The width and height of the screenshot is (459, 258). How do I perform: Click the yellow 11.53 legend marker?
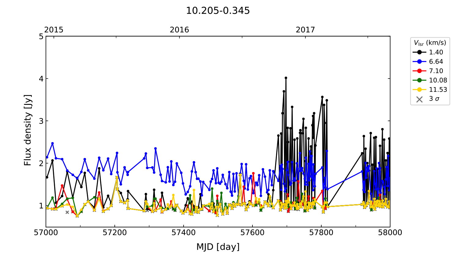420,90
